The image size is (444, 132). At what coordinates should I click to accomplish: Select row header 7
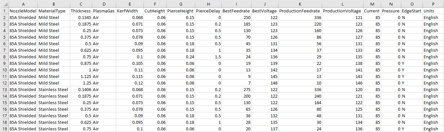point(4,50)
